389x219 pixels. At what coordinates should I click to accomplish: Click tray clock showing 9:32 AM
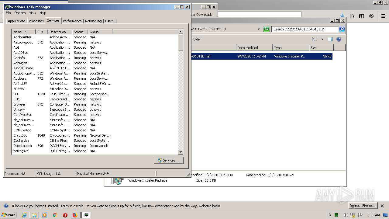pyautogui.click(x=374, y=215)
